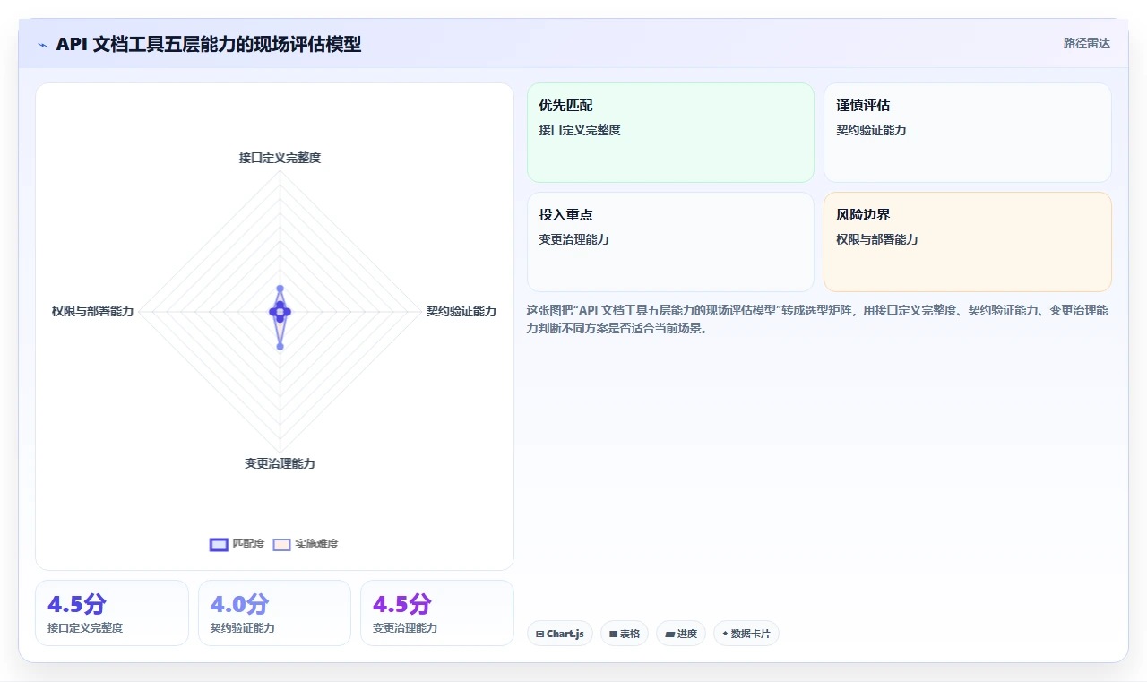Viewport: 1147px width, 682px height.
Task: Click 契约验证能力 text in 谨慎评估 card
Action: coord(871,130)
